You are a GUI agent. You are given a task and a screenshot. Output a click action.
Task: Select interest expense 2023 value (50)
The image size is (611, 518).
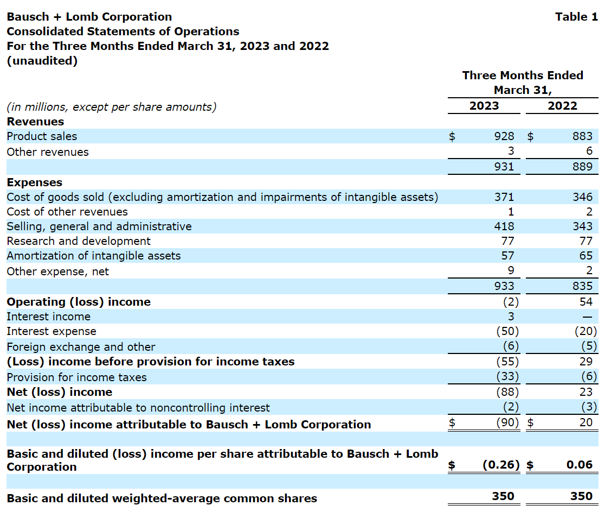[x=508, y=331]
